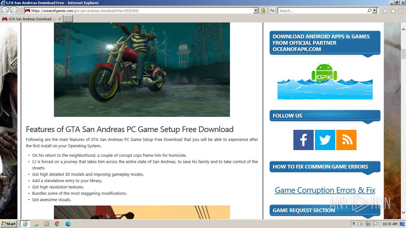Click 'Got high resolution textures.' bullet
Viewport: 406px width, 228px height.
click(x=58, y=187)
